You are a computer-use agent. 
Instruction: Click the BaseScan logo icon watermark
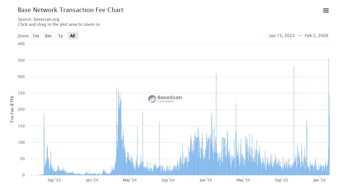[152, 99]
